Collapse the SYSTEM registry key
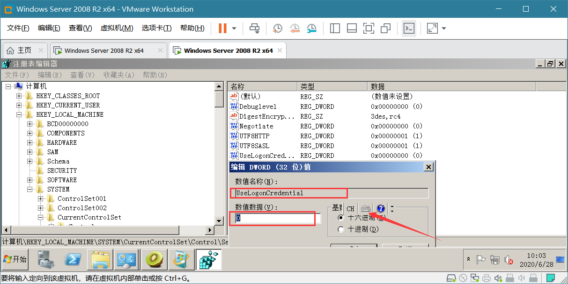The image size is (568, 284). click(30, 189)
